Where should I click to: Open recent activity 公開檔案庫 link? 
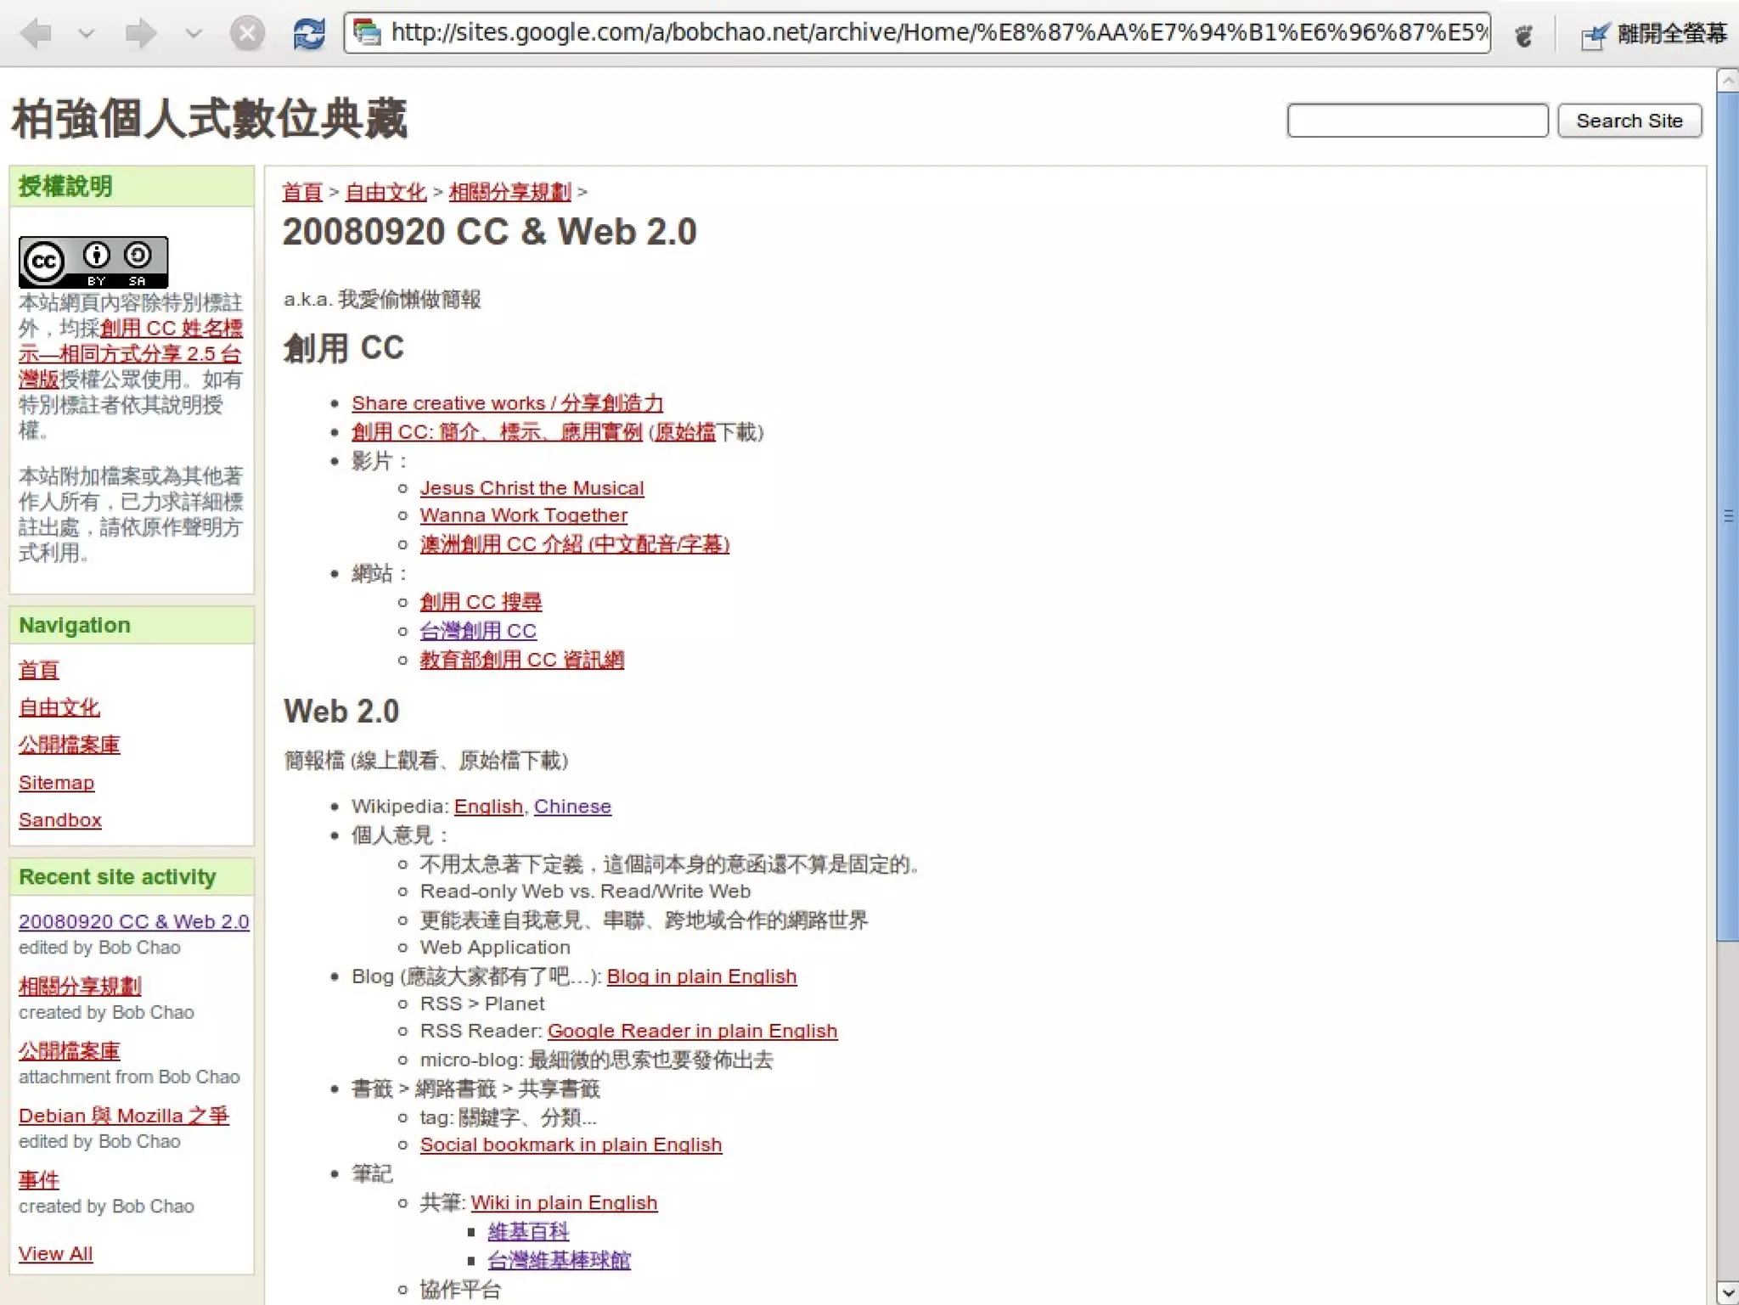(70, 1051)
